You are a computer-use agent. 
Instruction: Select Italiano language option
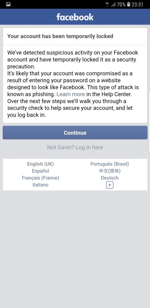[40, 185]
